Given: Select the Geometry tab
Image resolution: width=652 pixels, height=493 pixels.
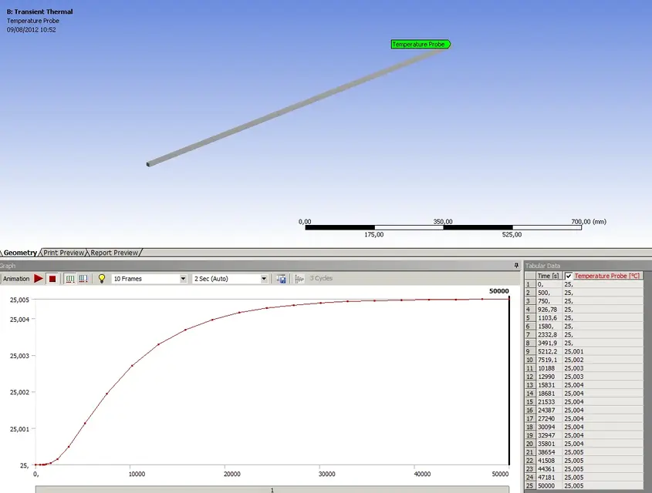Looking at the screenshot, I should 21,253.
